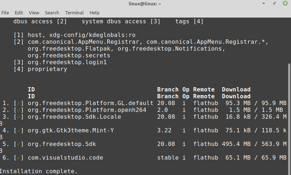The width and height of the screenshot is (291, 175).
Task: Open the Search menu
Action: [52, 13]
